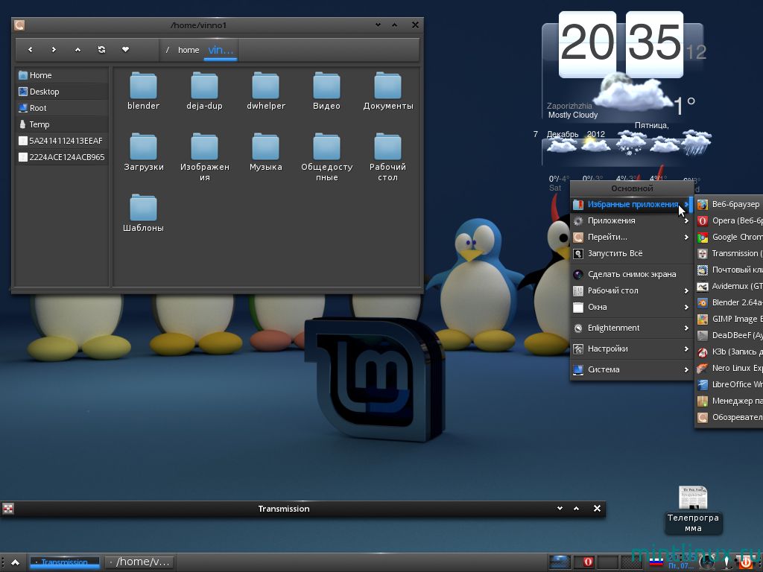Go up to the parent directory
Screen dimensions: 763x572
point(77,50)
